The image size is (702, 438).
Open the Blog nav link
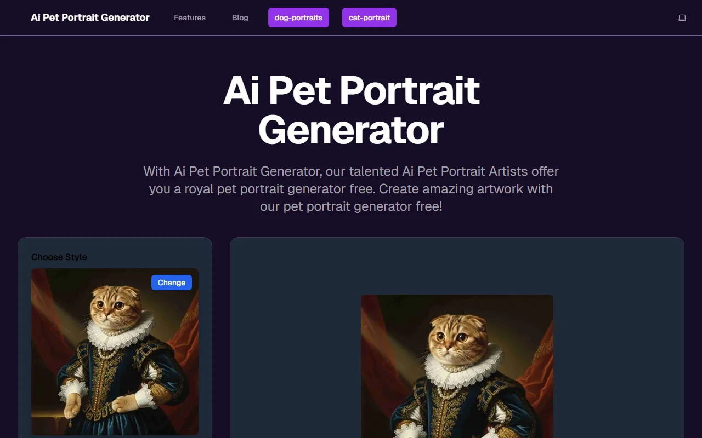(x=240, y=18)
